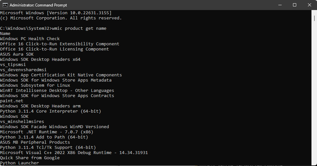Click 'Microsoft .NET Runtime - 7.0.7 (x86)' line
This screenshot has width=317, height=166.
point(47,132)
